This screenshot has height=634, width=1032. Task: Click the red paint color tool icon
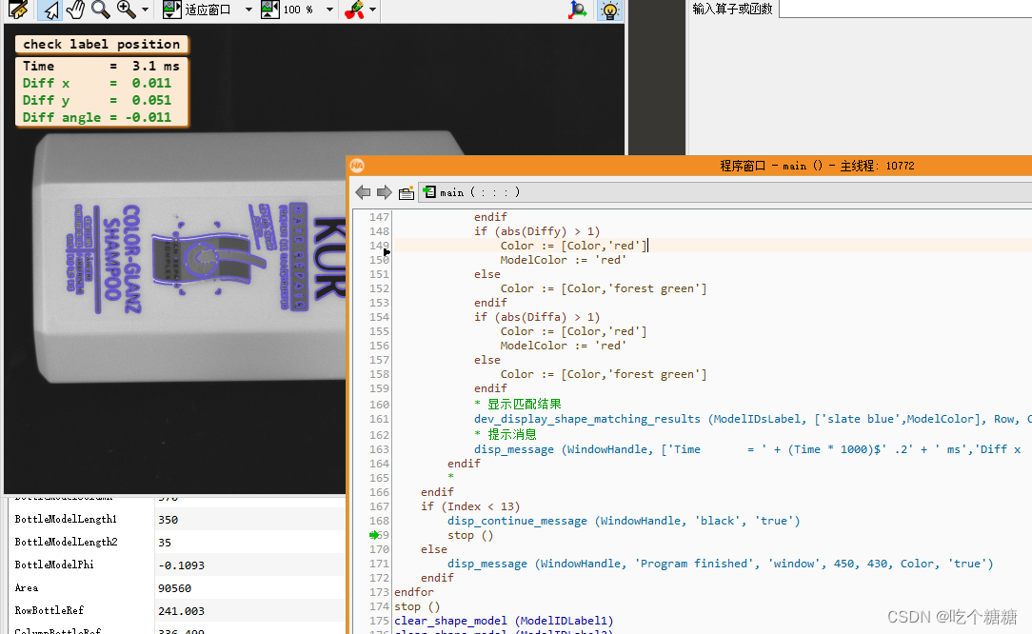(x=354, y=10)
